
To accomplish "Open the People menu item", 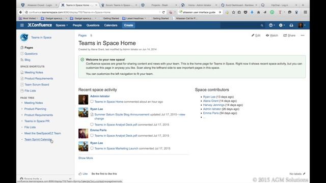I will click(77, 25).
